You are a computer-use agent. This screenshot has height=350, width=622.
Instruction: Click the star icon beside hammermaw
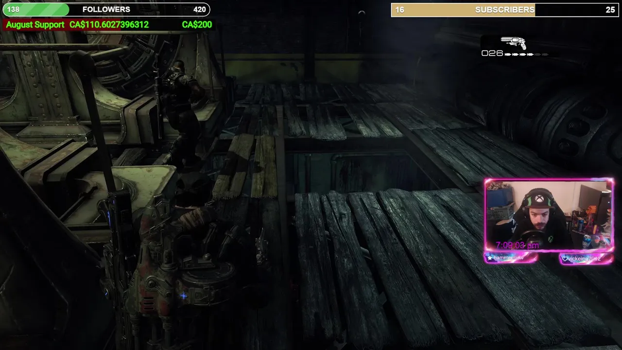click(490, 258)
